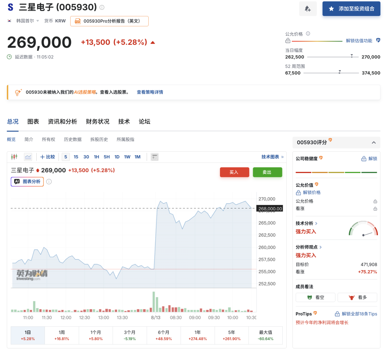Select the 总况 tab
Viewport: 385px width, 352px height.
click(13, 122)
